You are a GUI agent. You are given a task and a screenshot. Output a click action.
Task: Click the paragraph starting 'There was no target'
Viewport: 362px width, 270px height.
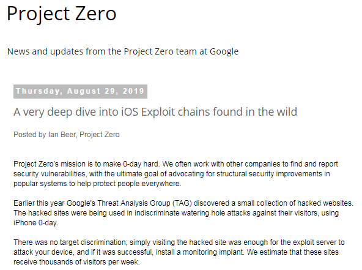(x=179, y=252)
